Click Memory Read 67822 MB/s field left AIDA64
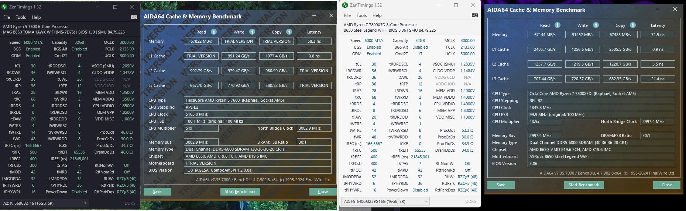 tap(201, 41)
